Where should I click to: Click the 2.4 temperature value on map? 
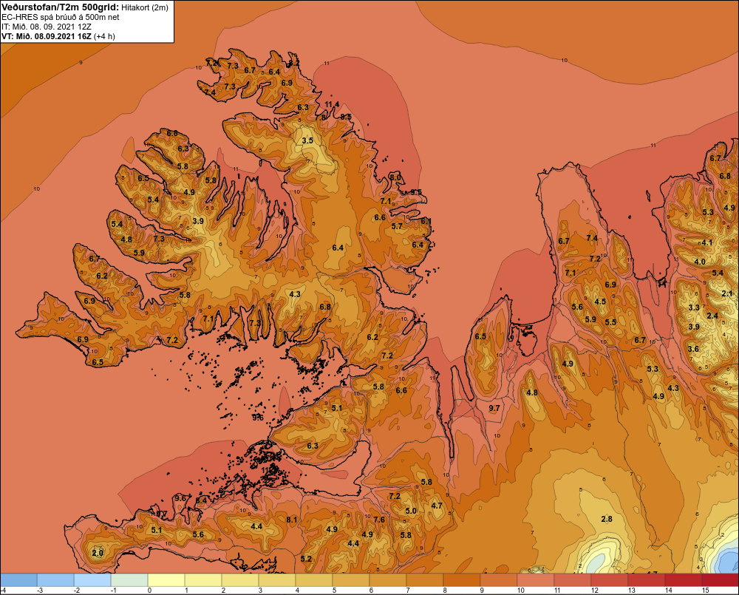[x=712, y=316]
